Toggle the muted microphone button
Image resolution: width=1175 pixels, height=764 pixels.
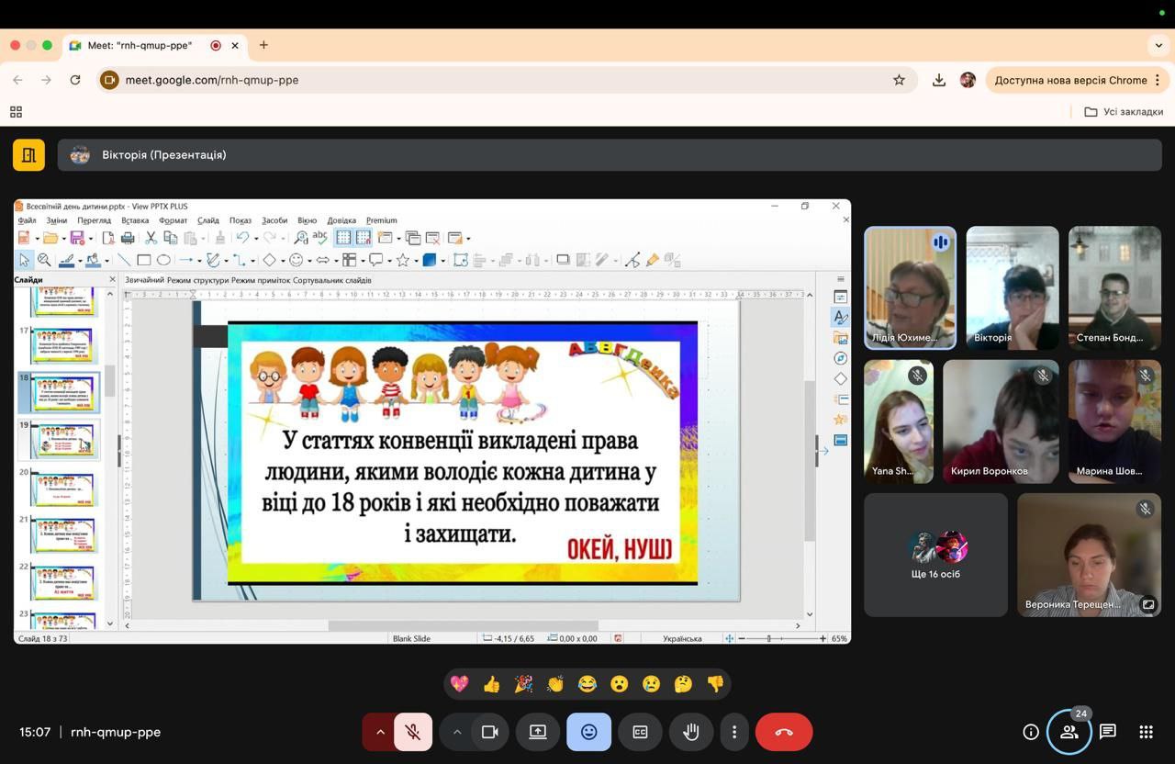tap(413, 732)
